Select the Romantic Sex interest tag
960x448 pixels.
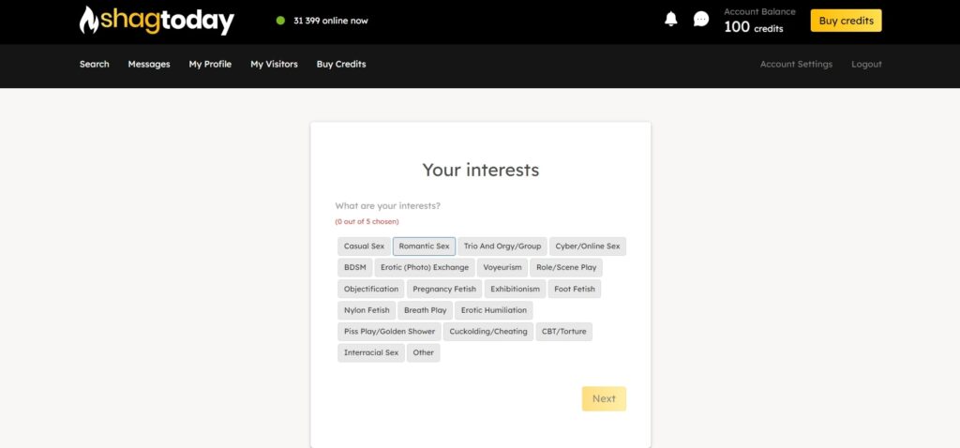pyautogui.click(x=424, y=246)
